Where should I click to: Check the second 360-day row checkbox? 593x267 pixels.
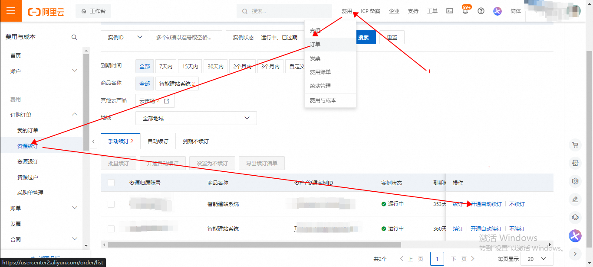(111, 228)
